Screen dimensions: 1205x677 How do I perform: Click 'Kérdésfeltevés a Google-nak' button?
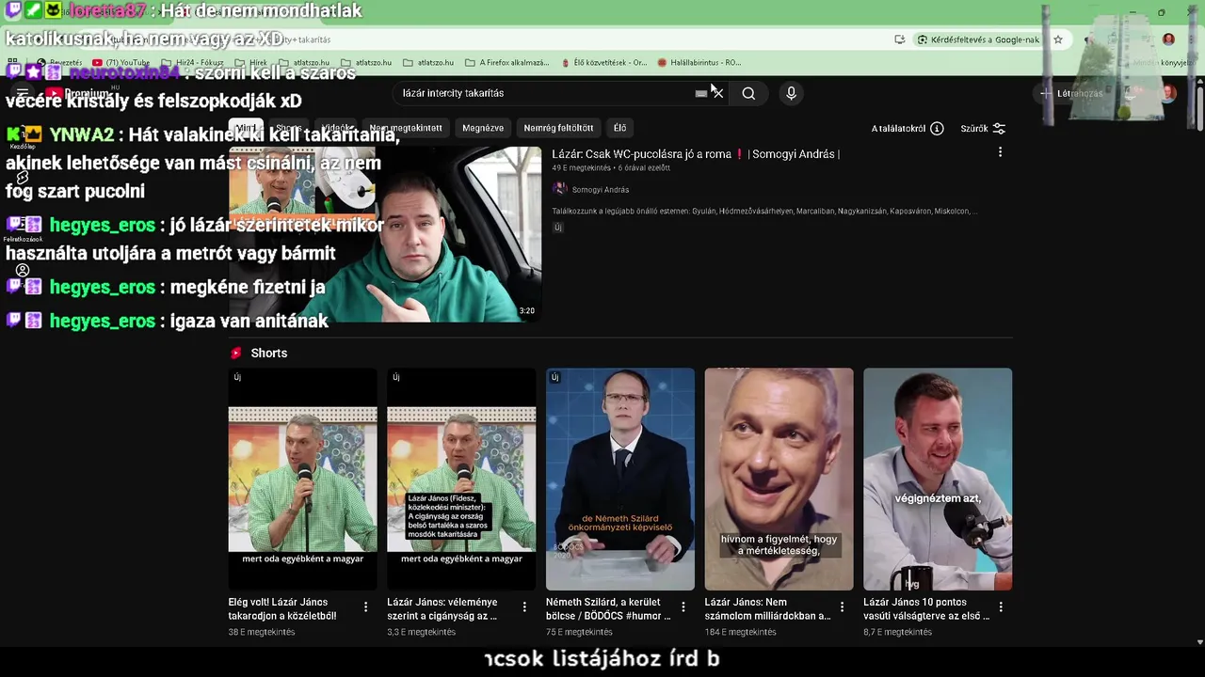click(x=980, y=39)
